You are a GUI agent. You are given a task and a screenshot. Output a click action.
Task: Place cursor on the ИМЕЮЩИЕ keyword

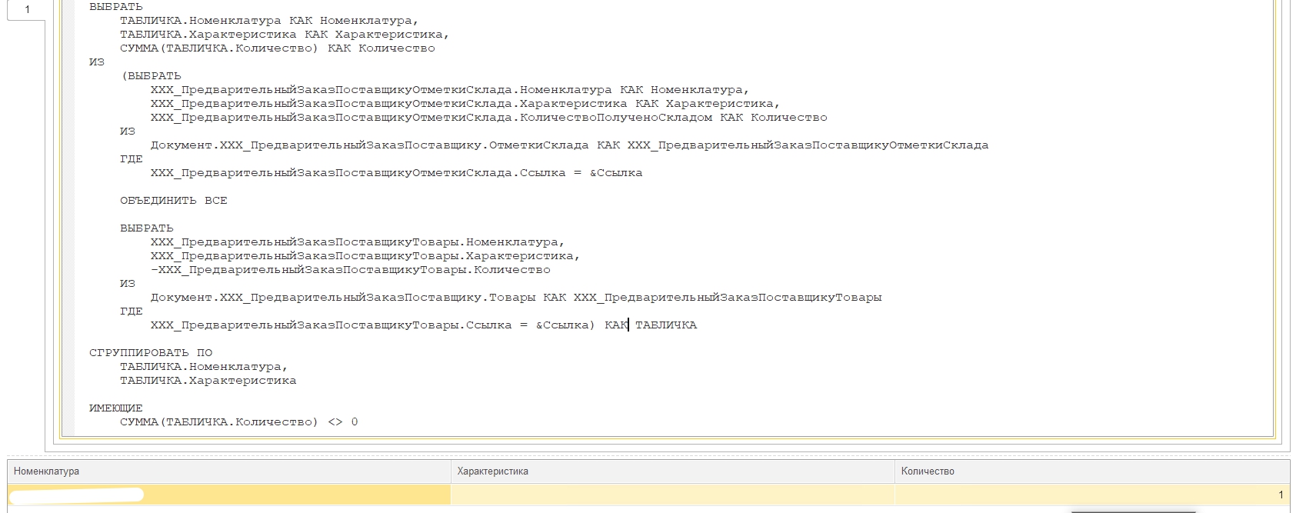pos(115,408)
